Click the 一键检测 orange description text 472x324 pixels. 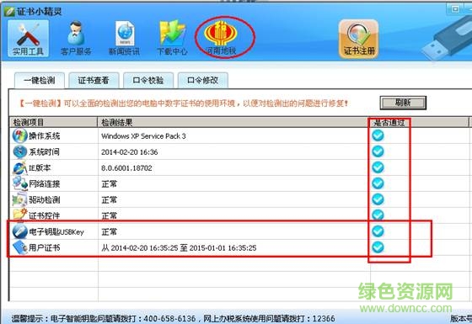(x=184, y=104)
